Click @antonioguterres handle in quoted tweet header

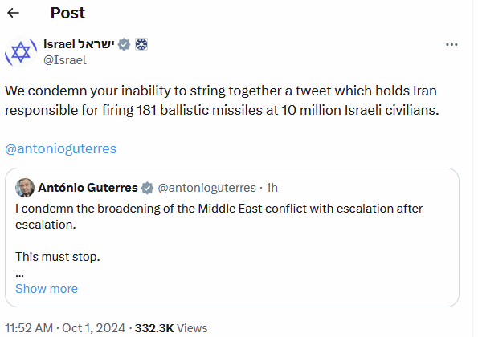(207, 188)
